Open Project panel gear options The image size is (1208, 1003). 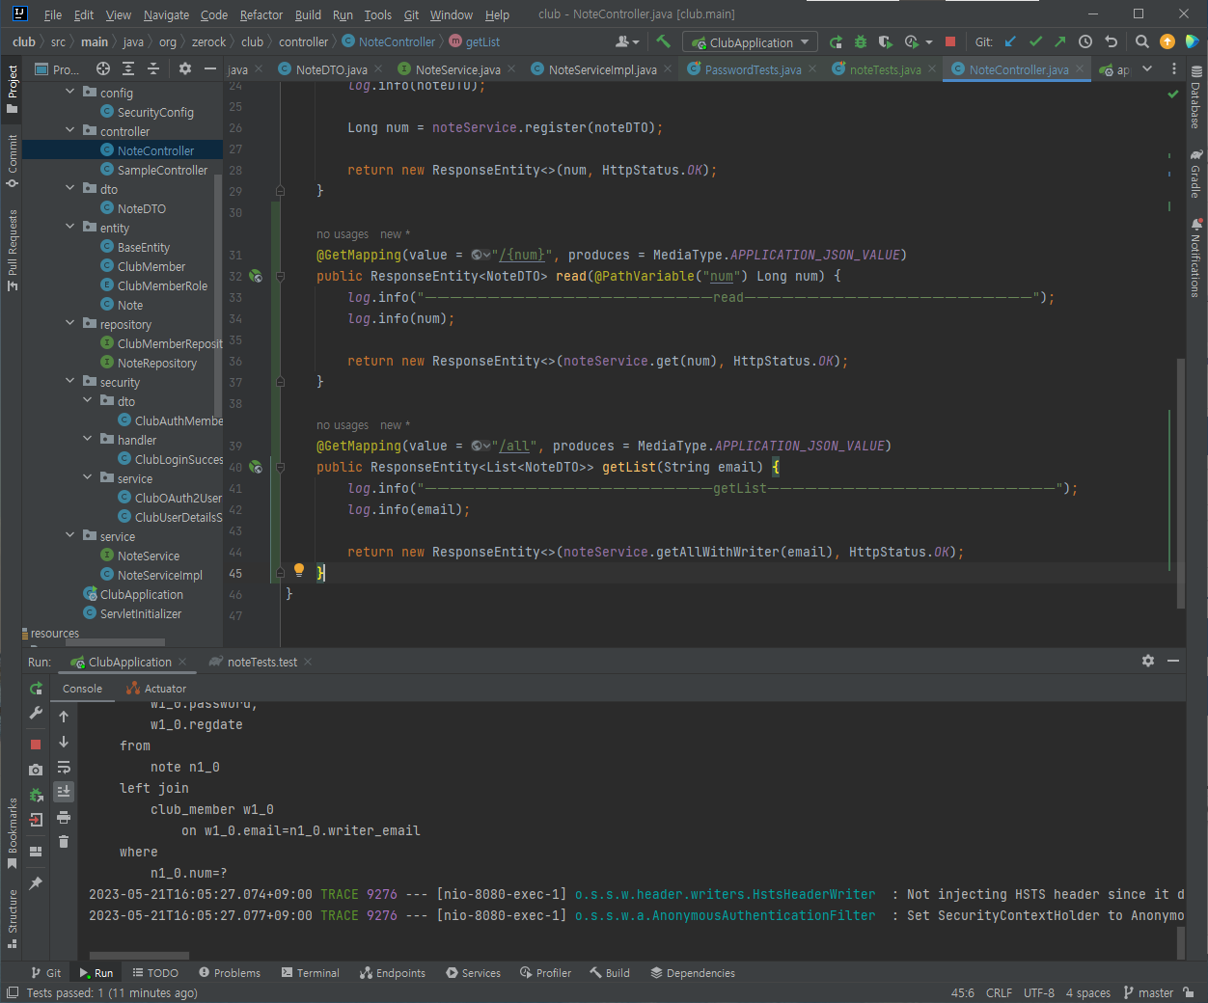tap(185, 68)
